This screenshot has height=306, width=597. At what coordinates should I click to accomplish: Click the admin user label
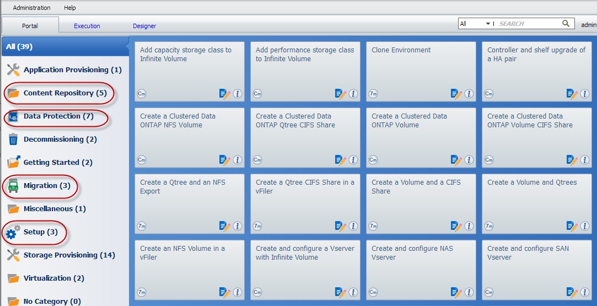589,25
